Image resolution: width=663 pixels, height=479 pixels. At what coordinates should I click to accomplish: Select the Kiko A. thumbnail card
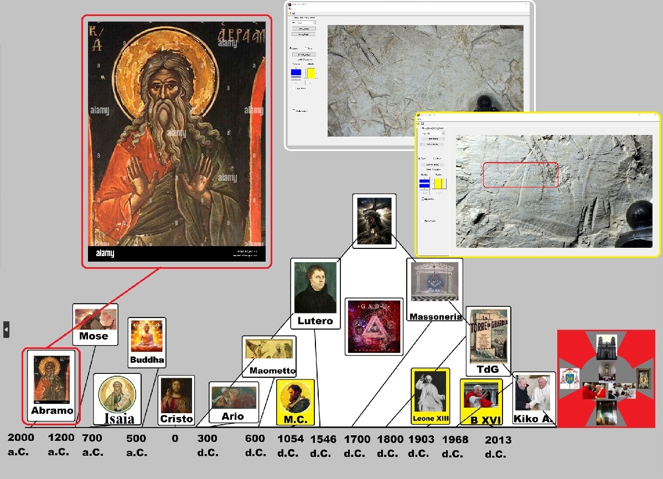(533, 399)
